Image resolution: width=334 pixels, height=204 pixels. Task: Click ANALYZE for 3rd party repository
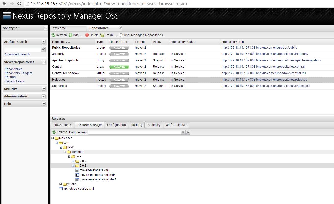(119, 54)
